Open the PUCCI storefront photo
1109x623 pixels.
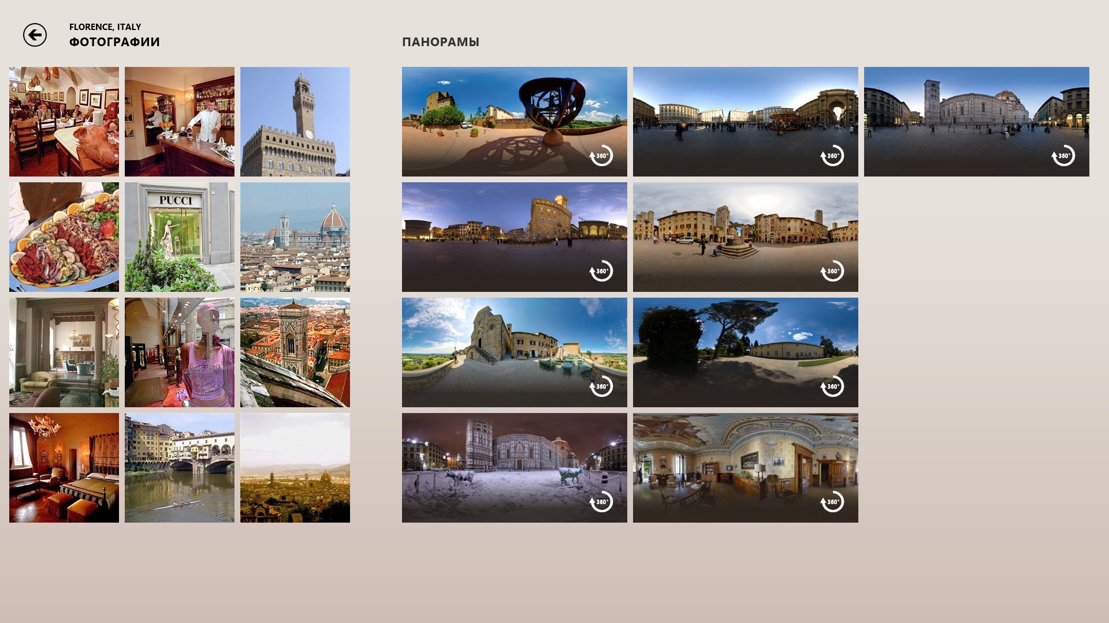[180, 237]
